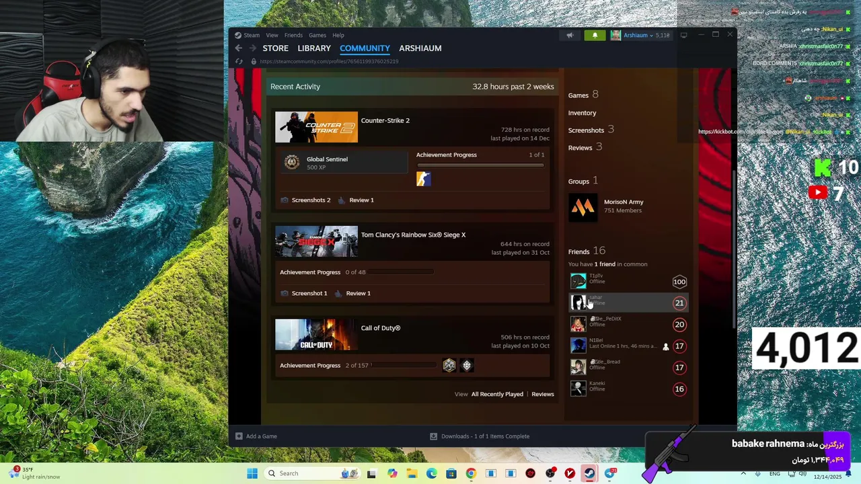Open the Groups 1 sidebar link
The width and height of the screenshot is (861, 484).
pos(583,181)
